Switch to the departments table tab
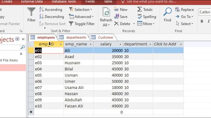 [x=73, y=37]
